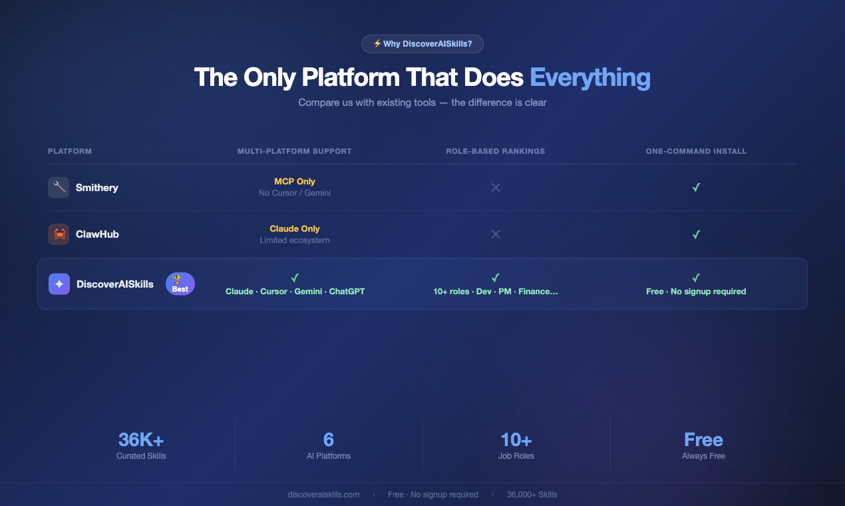
Task: Click the footer 'Free · No signup required' text
Action: point(433,495)
